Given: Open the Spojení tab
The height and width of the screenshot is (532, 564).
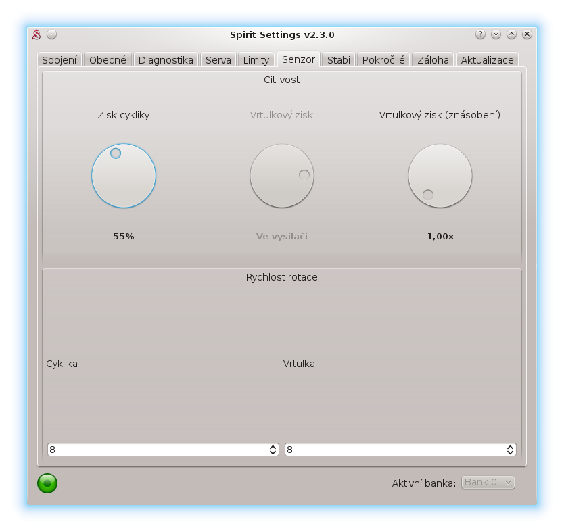Looking at the screenshot, I should 60,59.
